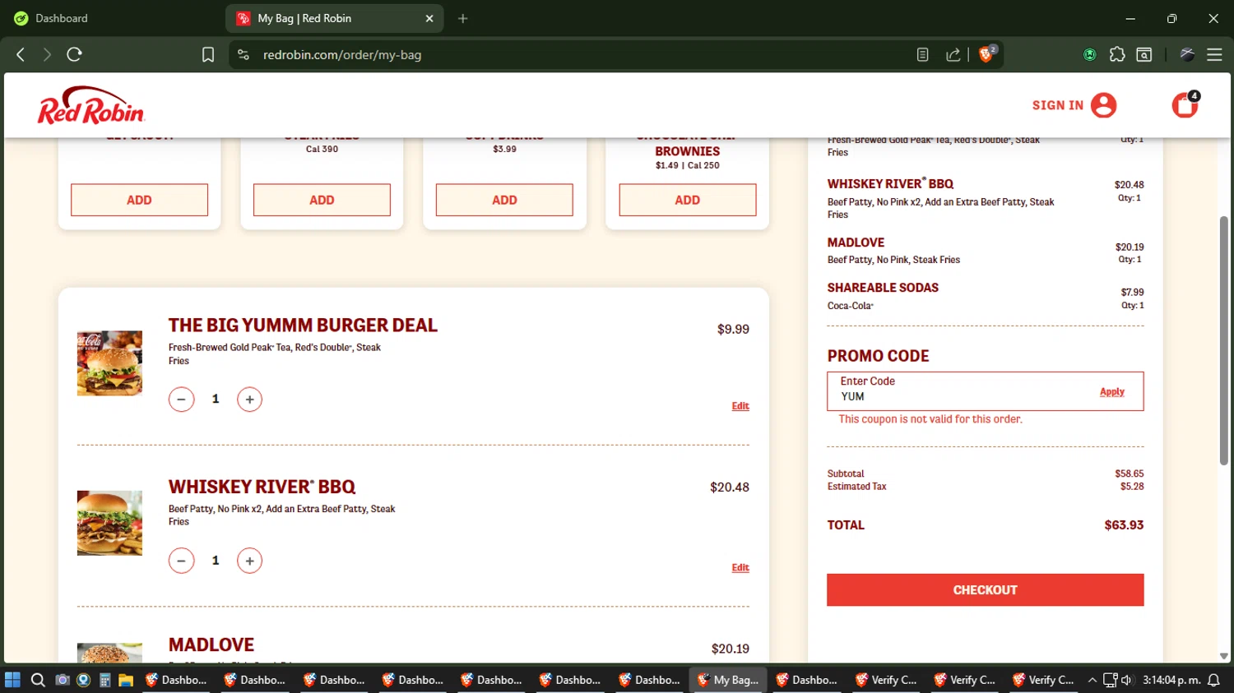This screenshot has width=1234, height=693.
Task: Decrease Whiskey River BBQ quantity
Action: click(181, 561)
